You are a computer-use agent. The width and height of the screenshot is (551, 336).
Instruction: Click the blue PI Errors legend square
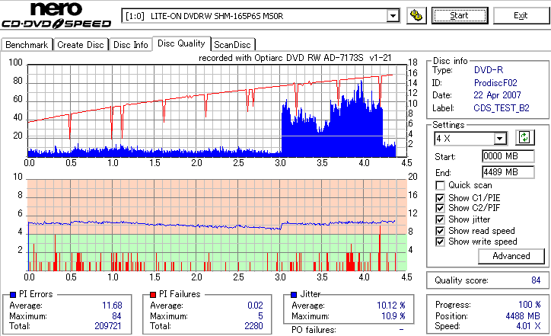[13, 295]
